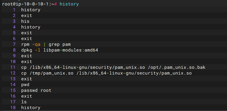This screenshot has width=227, height=111.
Task: Click the 'history' entry on line 18
Action: tap(31, 108)
